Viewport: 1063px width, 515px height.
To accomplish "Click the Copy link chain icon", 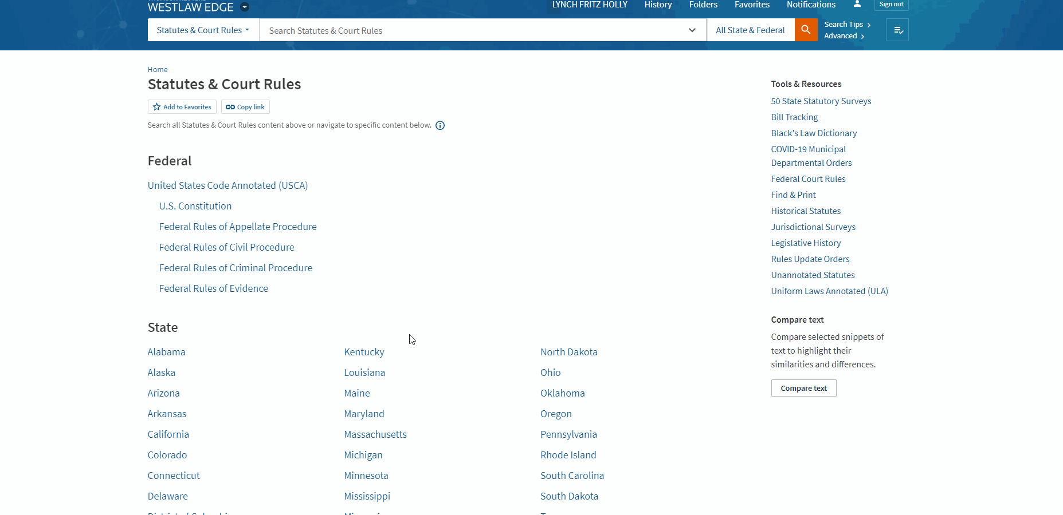I will (230, 107).
